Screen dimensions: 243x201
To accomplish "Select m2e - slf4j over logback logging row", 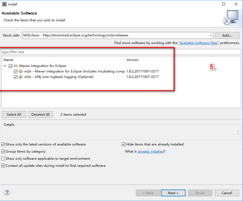I will click(x=59, y=77).
